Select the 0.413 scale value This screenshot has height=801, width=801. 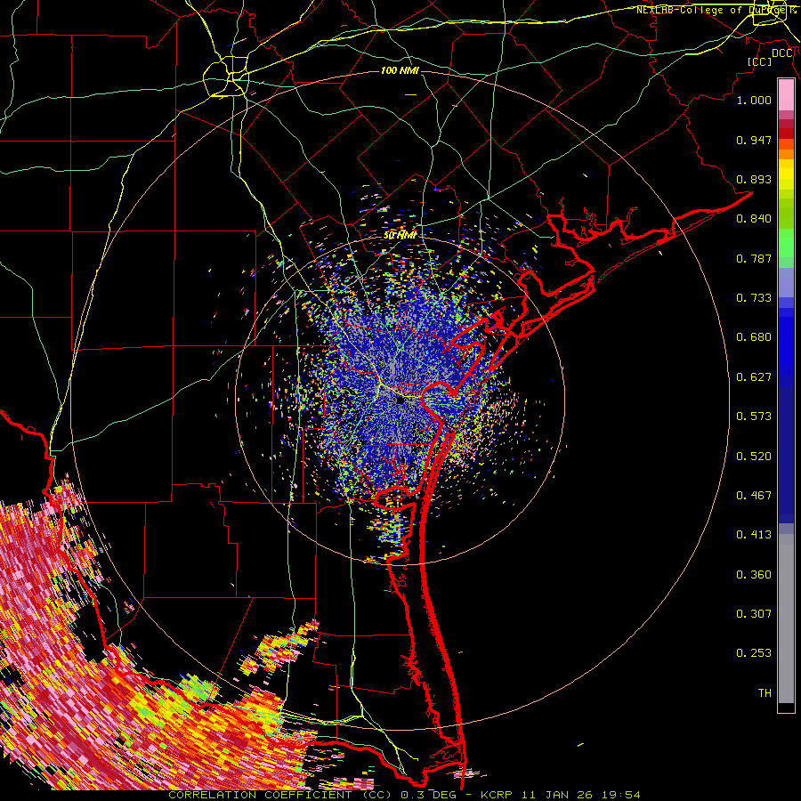[754, 535]
